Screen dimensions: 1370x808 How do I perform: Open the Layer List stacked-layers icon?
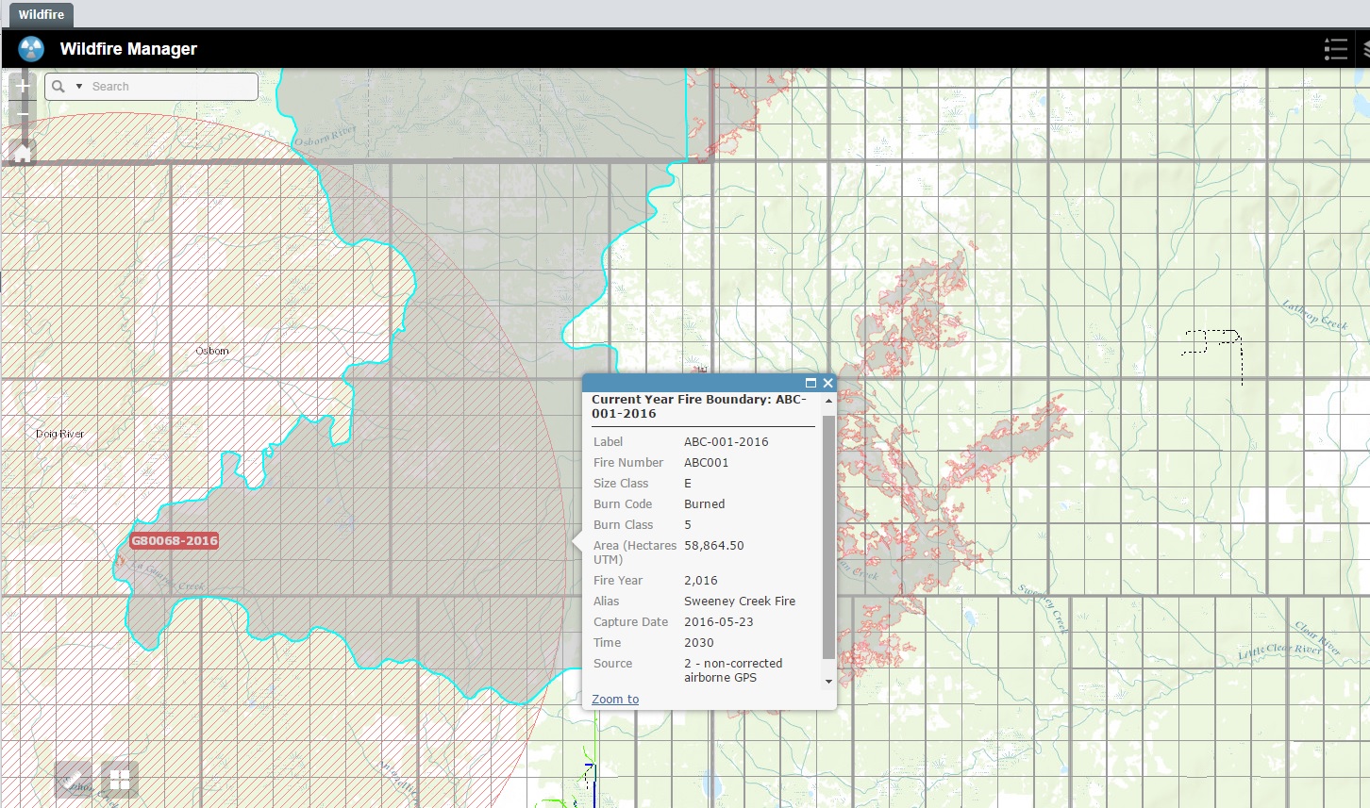pyautogui.click(x=1365, y=49)
